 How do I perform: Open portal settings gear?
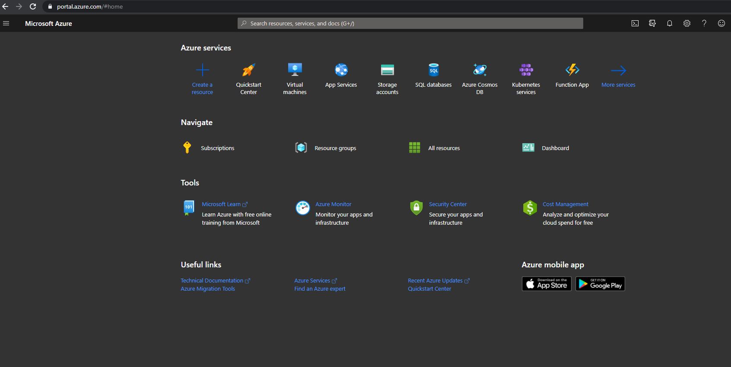(687, 24)
